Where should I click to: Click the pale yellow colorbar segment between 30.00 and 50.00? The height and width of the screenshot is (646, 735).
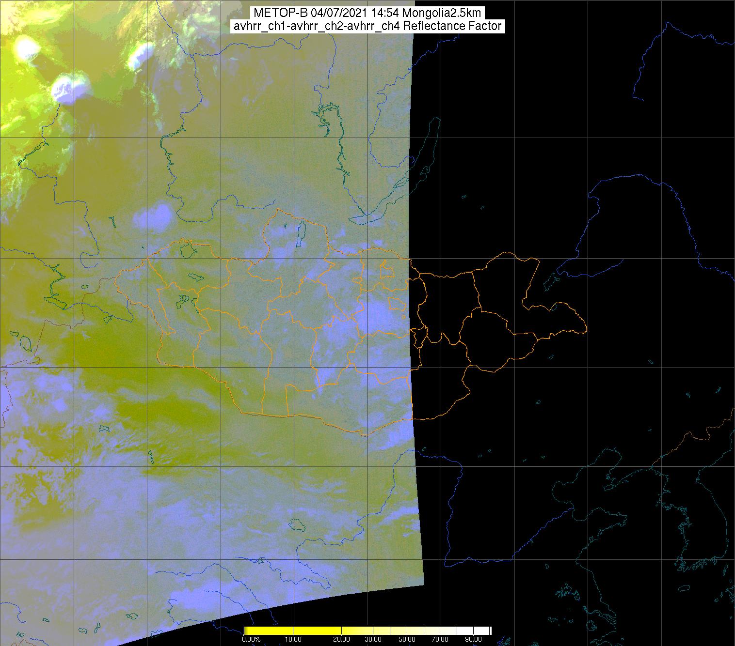(390, 631)
